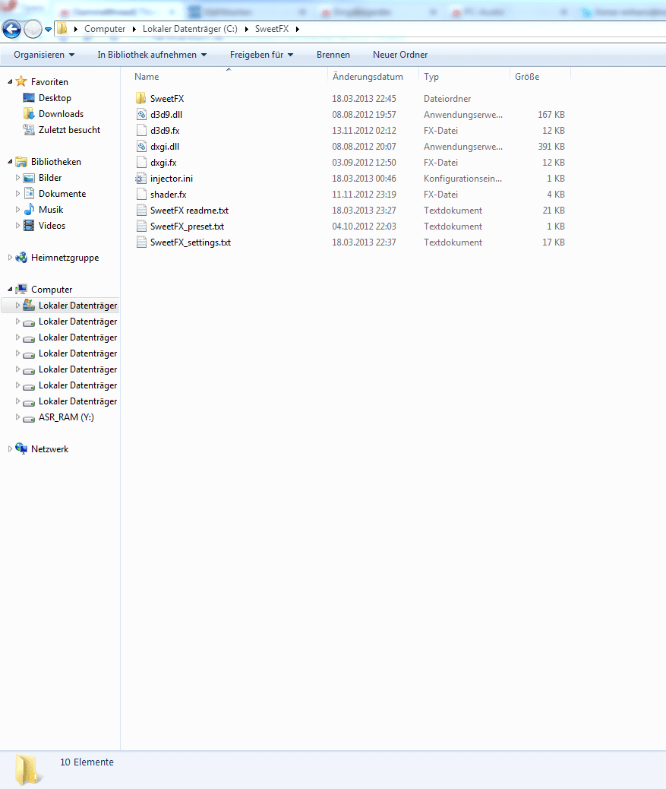Select the date 04.10.2012 22:03
The image size is (666, 789).
364,227
